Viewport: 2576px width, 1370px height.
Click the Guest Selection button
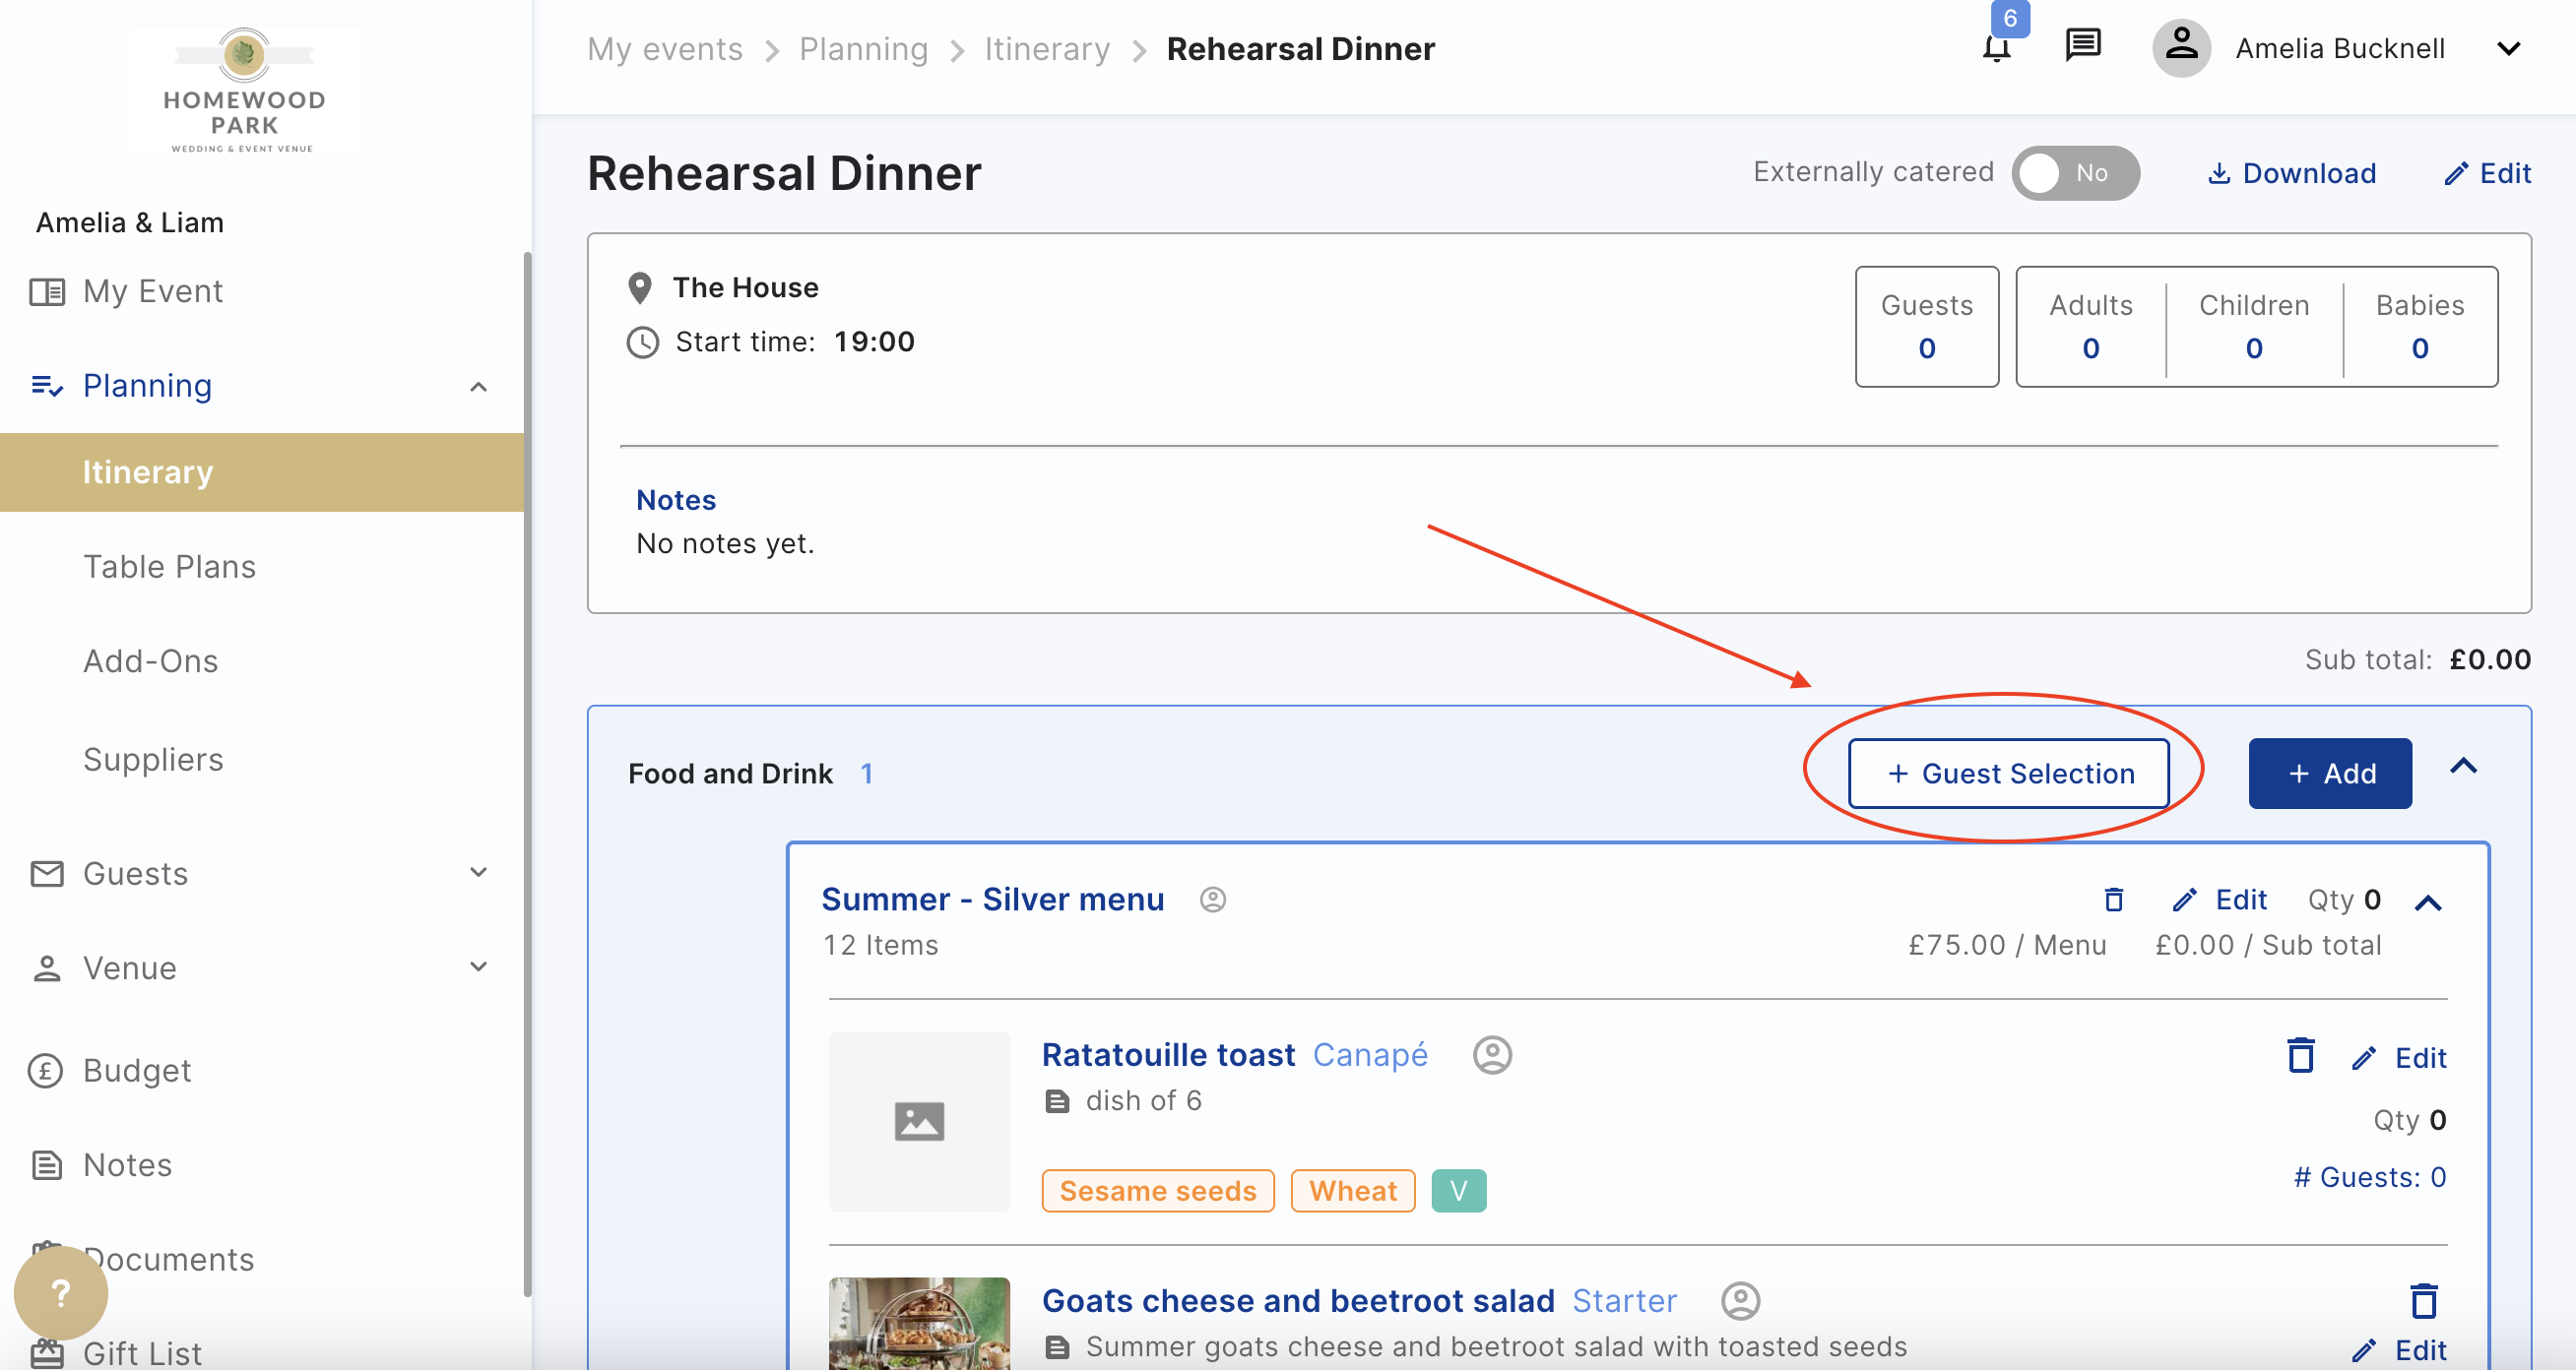coord(2008,774)
